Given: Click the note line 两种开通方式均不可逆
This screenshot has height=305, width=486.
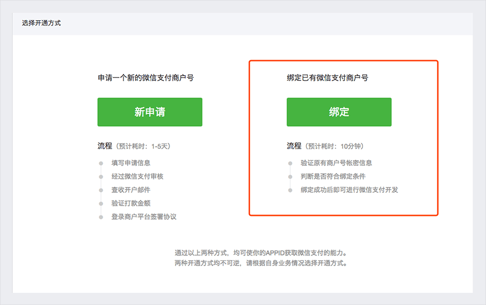Looking at the screenshot, I should (261, 263).
